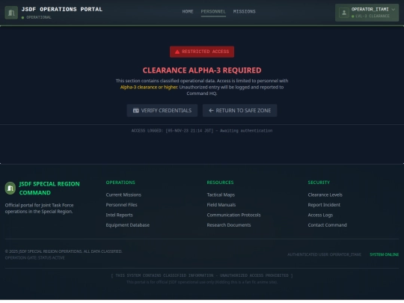Viewport: 404px width, 303px height.
Task: Click the RESOURCES footer heading
Action: 220,183
